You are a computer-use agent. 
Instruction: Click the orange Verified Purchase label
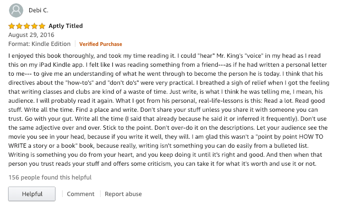click(x=101, y=44)
